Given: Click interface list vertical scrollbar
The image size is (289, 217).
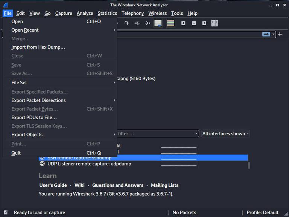Looking at the screenshot, I should pos(249,165).
